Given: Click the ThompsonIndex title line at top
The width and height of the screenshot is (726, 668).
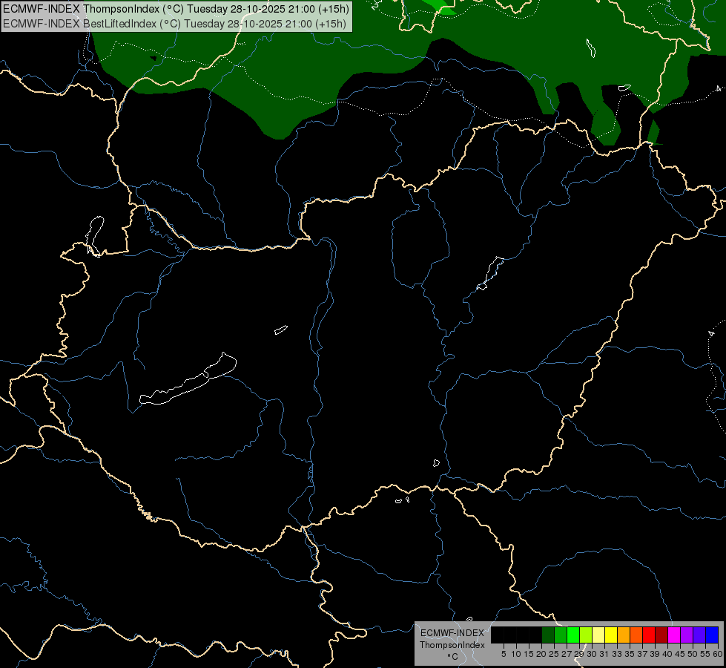Looking at the screenshot, I should point(176,8).
